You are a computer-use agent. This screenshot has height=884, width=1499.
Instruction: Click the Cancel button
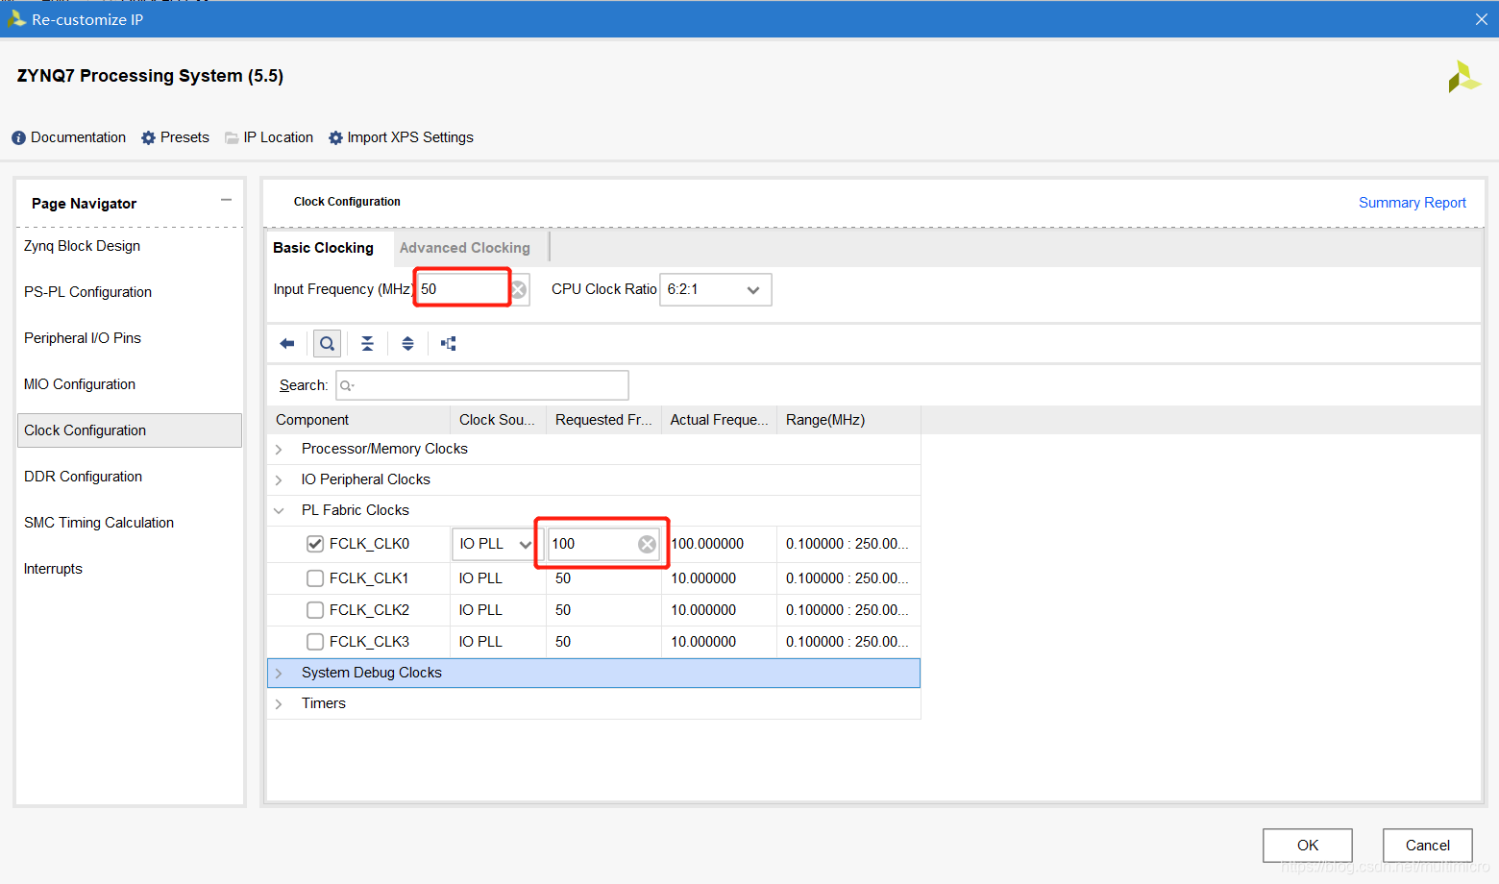click(1427, 846)
